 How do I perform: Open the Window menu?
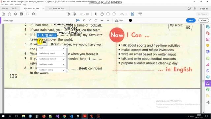pyautogui.click(x=18, y=5)
